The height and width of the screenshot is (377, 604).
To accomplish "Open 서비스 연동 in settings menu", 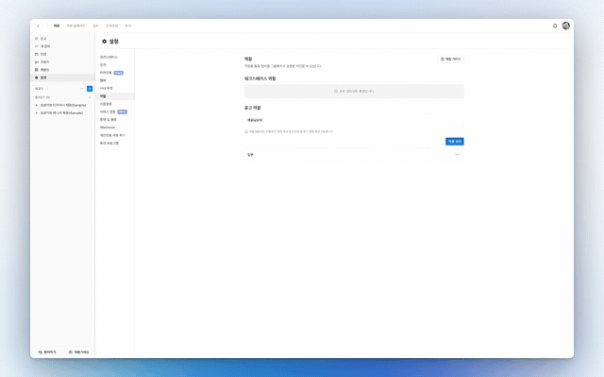I will click(x=108, y=111).
